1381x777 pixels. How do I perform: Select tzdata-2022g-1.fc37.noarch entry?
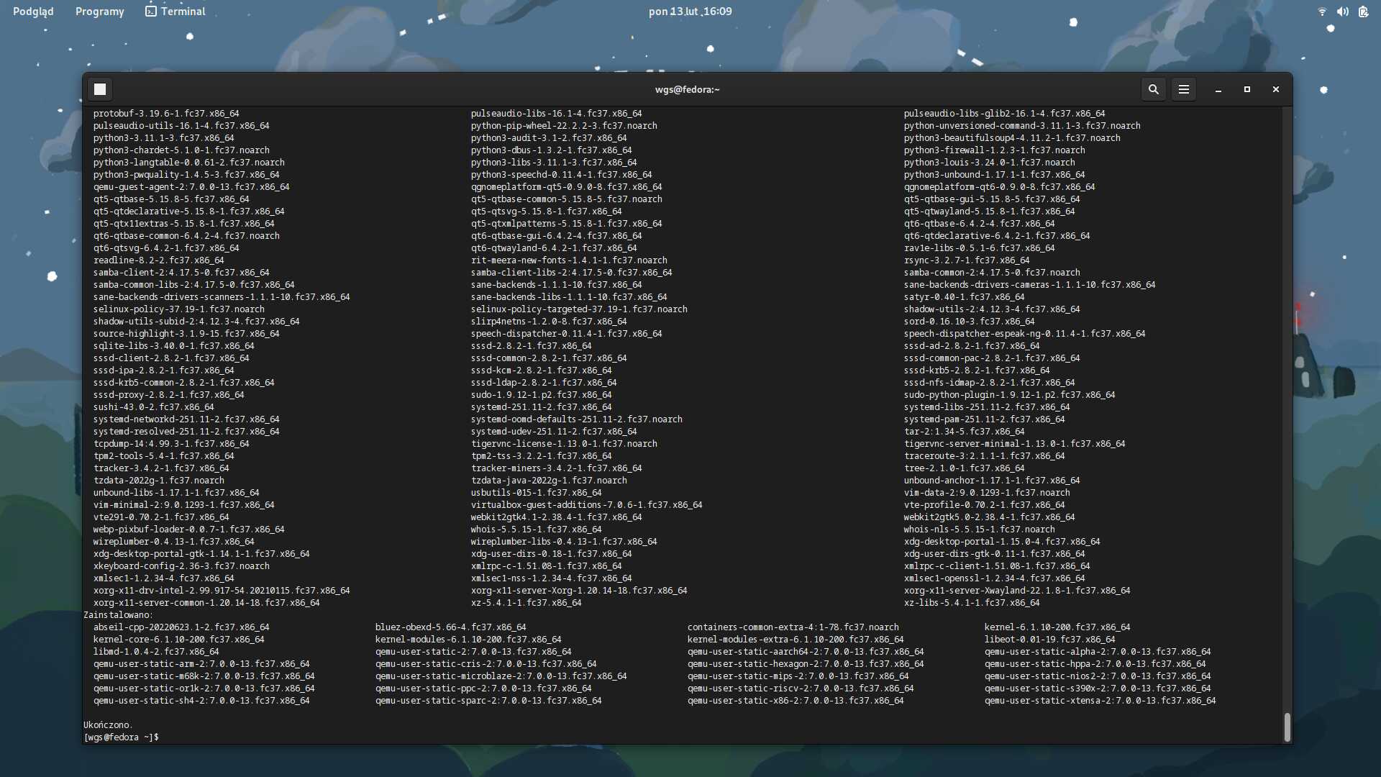pyautogui.click(x=159, y=481)
